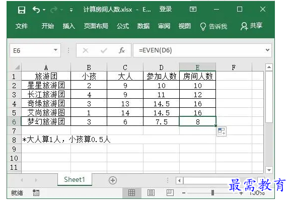Click cell D6 containing 7.5
This screenshot has height=201, width=290.
[161, 121]
